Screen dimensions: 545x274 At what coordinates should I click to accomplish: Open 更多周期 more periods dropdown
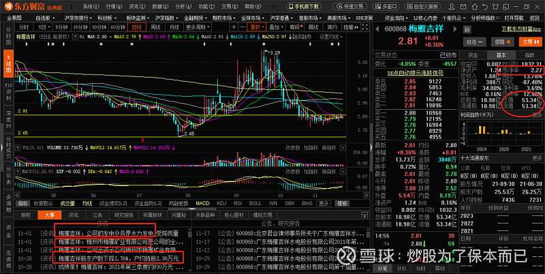click(x=197, y=27)
